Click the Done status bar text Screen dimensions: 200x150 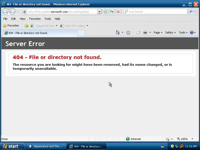coord(4,139)
